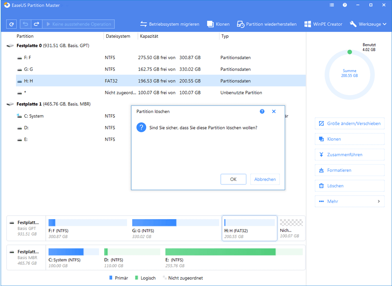Click the Logisch legend entry

tap(145, 278)
